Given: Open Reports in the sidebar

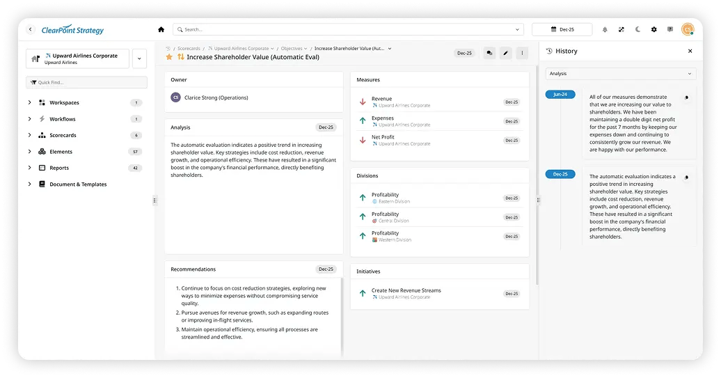Looking at the screenshot, I should click(59, 168).
